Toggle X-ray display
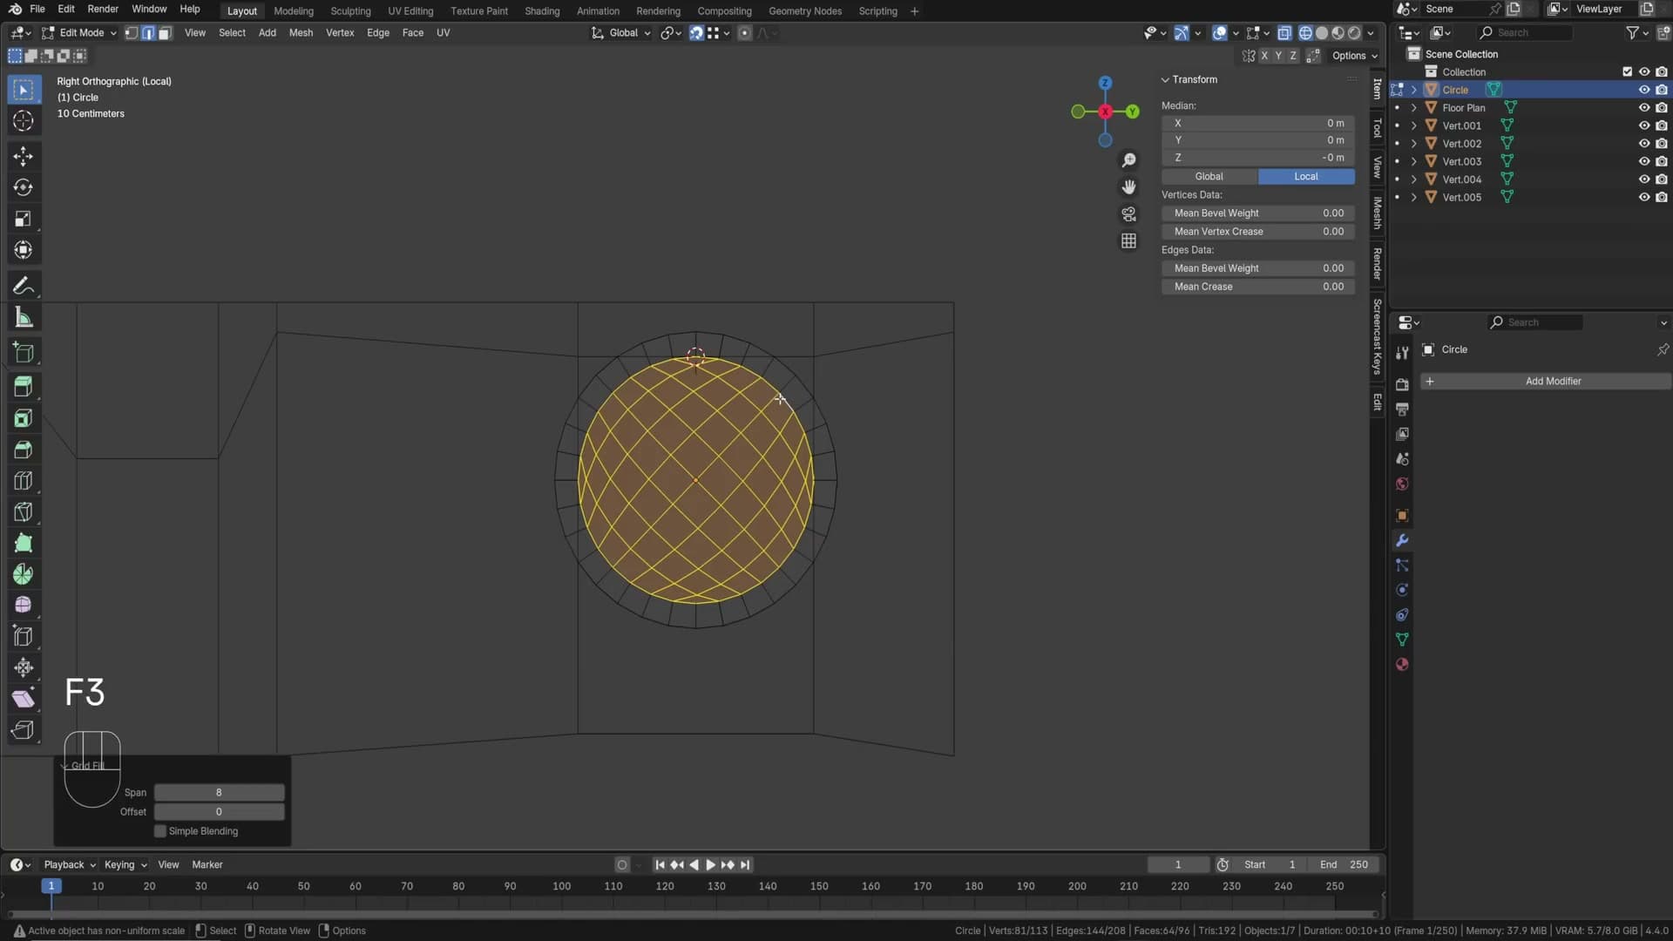This screenshot has height=941, width=1673. 1284,33
